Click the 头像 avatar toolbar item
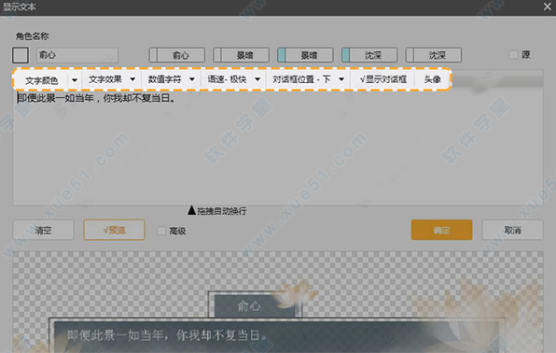The image size is (556, 353). (x=433, y=79)
